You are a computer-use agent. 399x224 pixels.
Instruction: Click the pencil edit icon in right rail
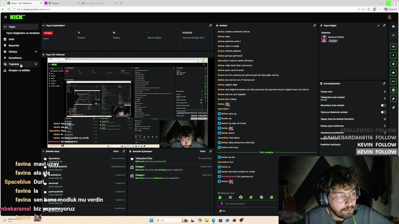(x=393, y=35)
